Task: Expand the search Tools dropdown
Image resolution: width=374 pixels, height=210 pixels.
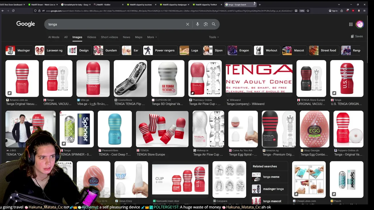Action: point(214,37)
